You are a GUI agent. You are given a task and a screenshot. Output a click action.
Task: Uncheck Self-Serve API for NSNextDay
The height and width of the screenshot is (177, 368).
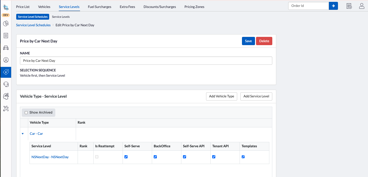[x=185, y=157]
